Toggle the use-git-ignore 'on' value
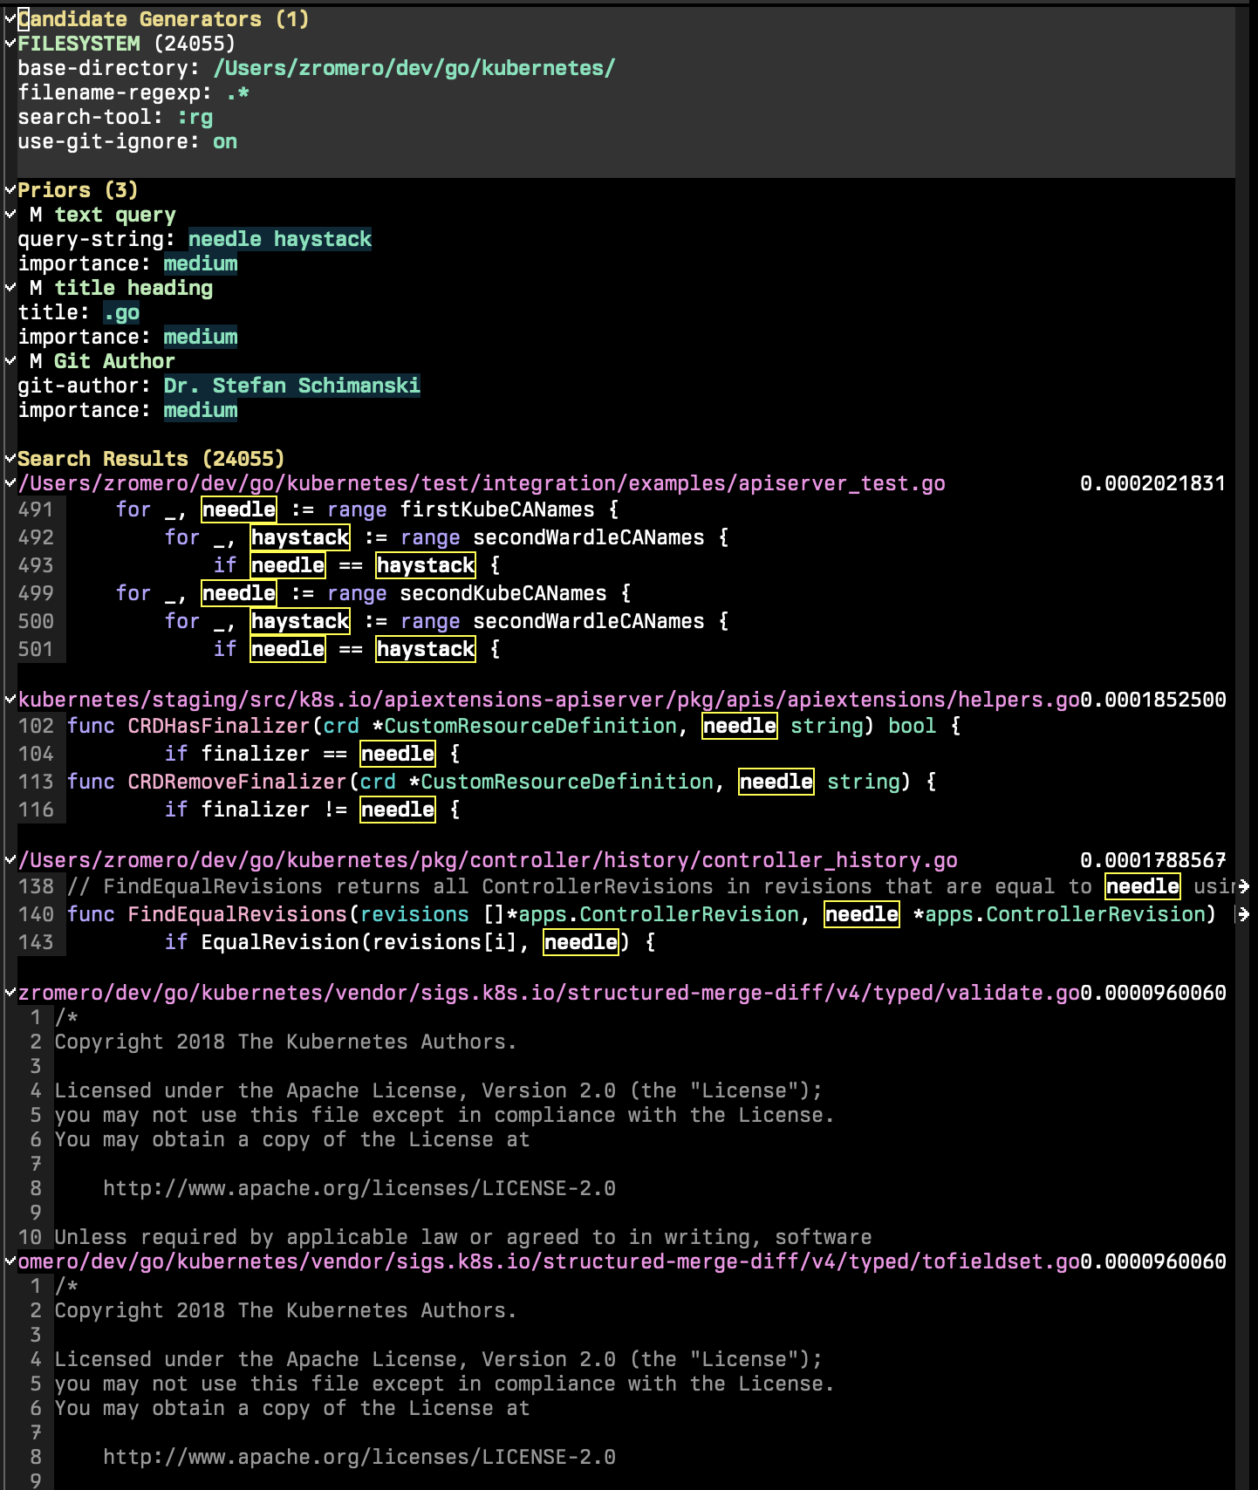The height and width of the screenshot is (1490, 1258). click(x=224, y=141)
